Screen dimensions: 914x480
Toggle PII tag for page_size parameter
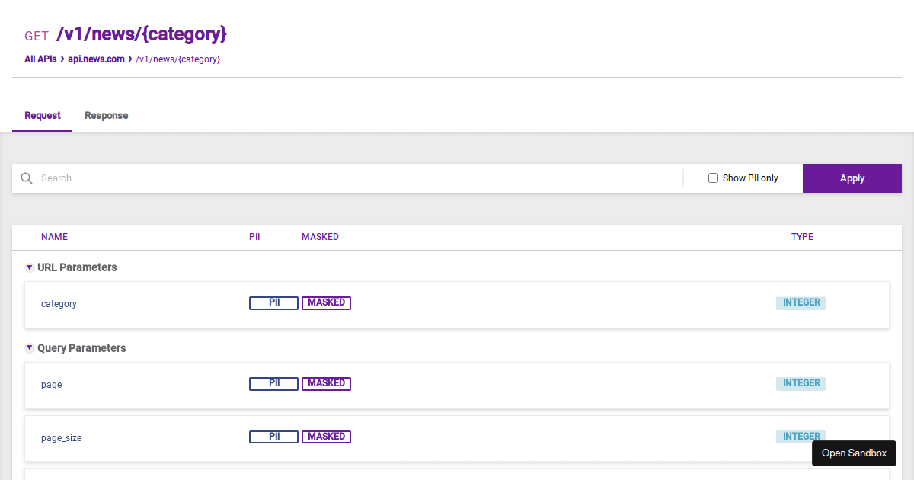[x=273, y=437]
